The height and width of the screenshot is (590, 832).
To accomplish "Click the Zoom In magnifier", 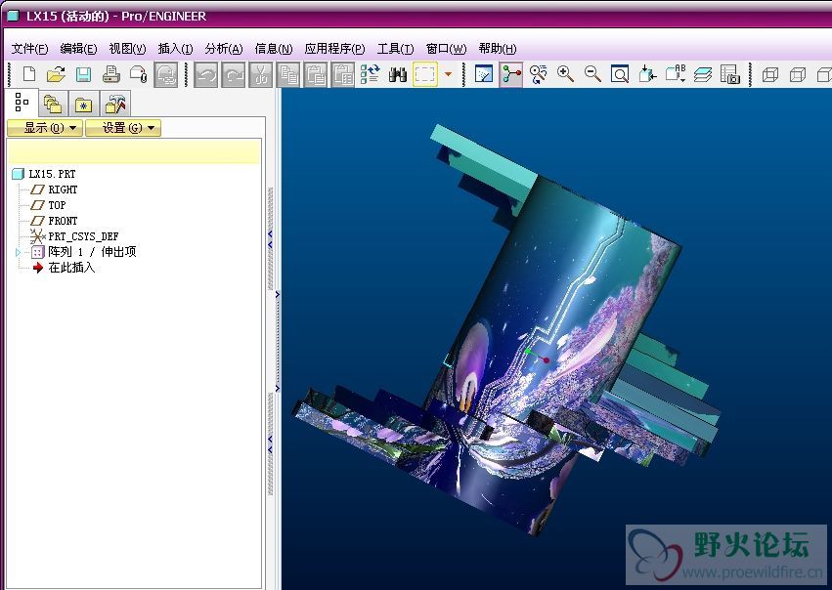I will tap(566, 74).
